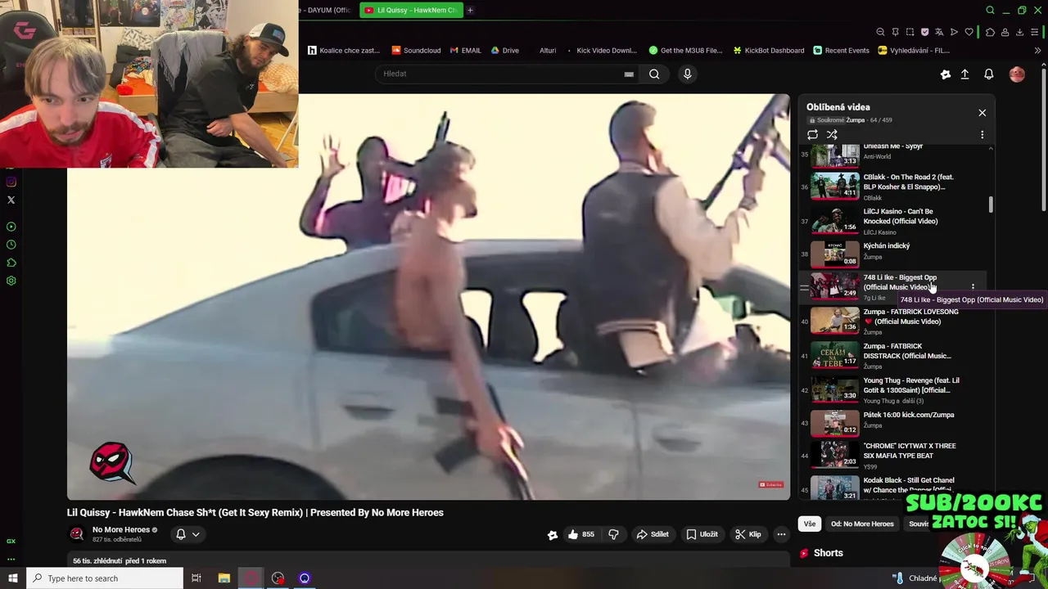This screenshot has width=1048, height=589.
Task: Click the playlist panel scrollbar thumb
Action: tap(991, 205)
